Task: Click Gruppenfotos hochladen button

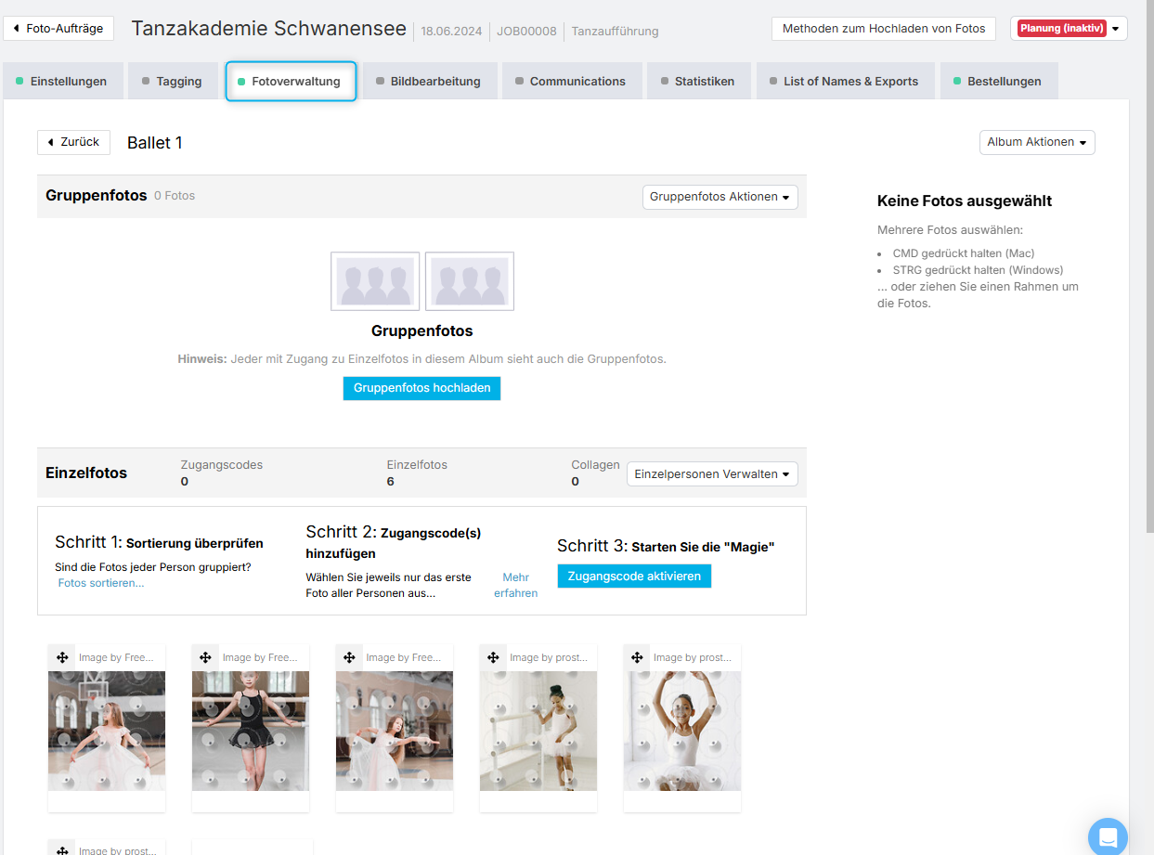Action: click(x=421, y=388)
